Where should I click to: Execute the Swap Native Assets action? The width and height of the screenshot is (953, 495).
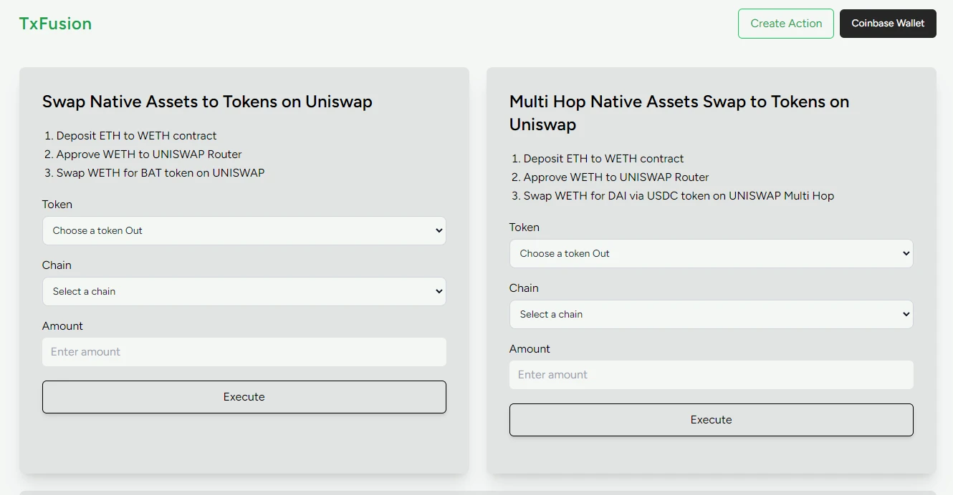point(244,397)
